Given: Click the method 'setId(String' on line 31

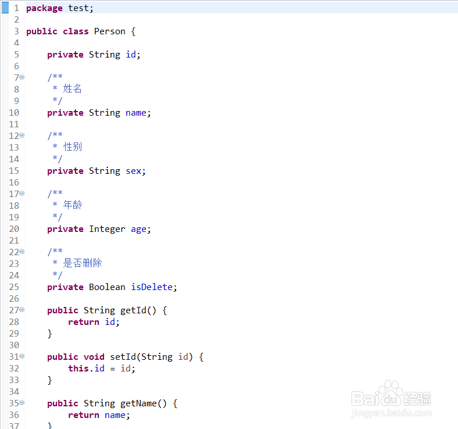Looking at the screenshot, I should click(141, 357).
